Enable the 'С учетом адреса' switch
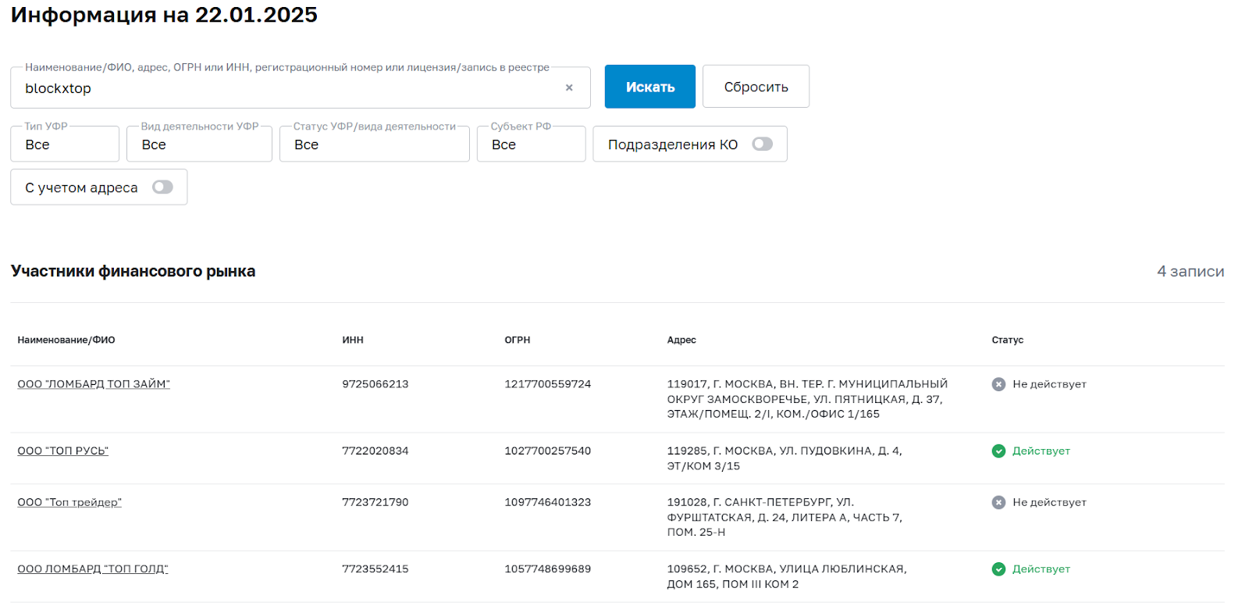 (162, 187)
